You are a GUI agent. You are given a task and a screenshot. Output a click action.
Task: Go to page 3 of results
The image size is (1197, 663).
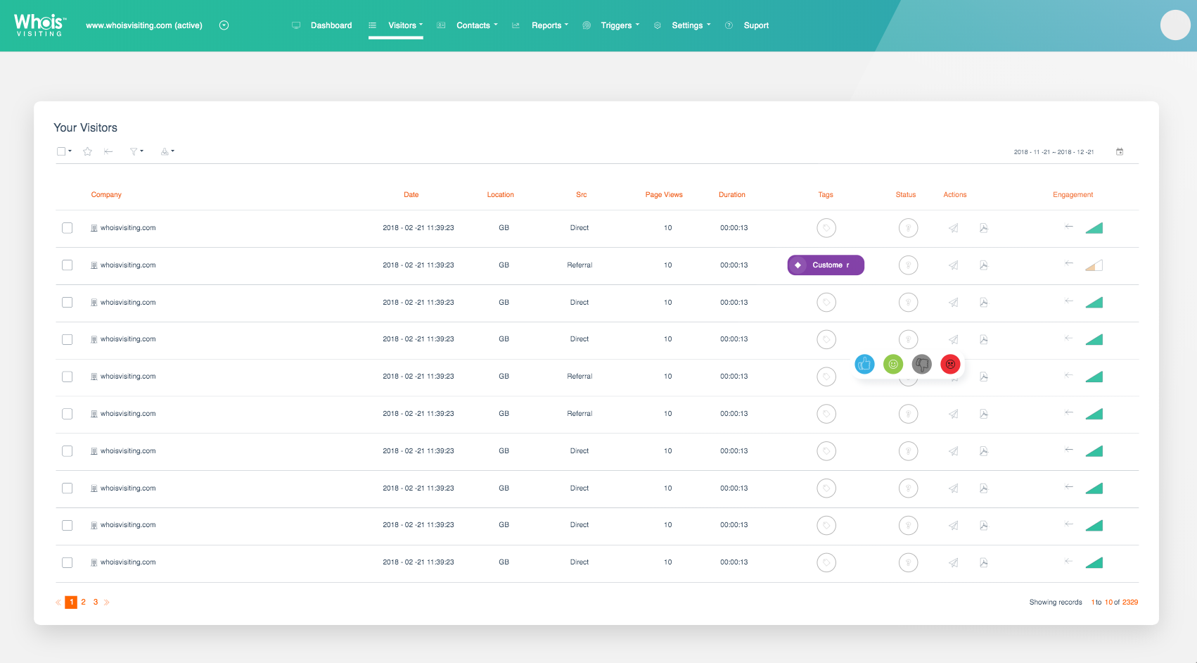click(96, 602)
